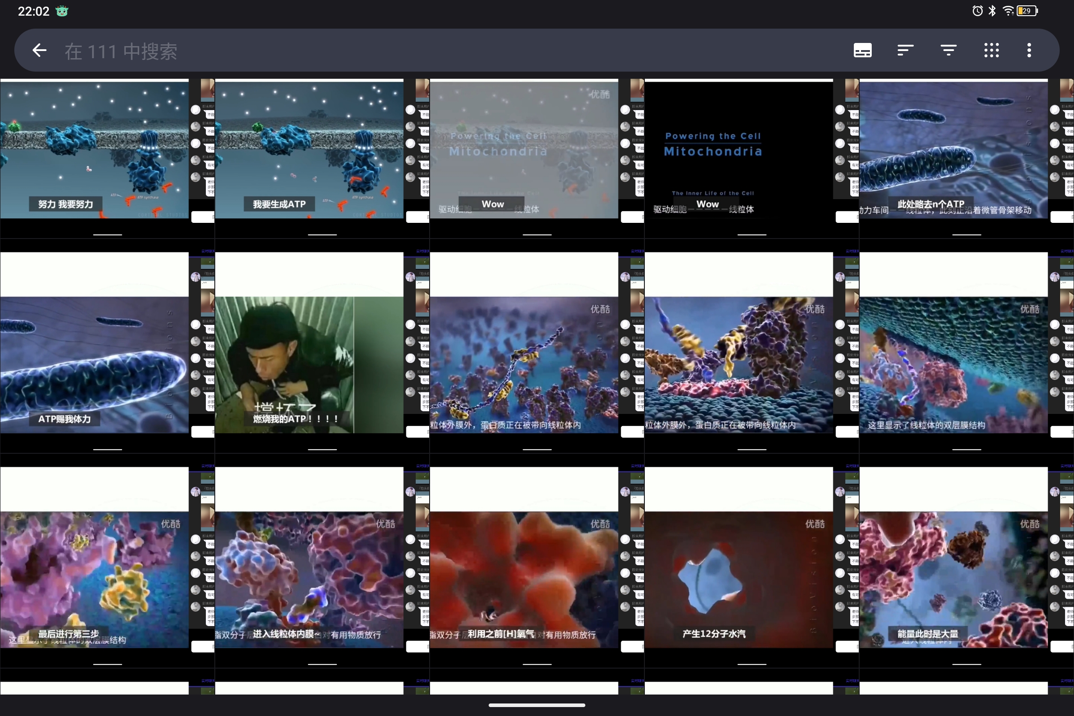The height and width of the screenshot is (716, 1074).
Task: Open thumbnail captioned '努力 我要努力'
Action: tap(107, 158)
